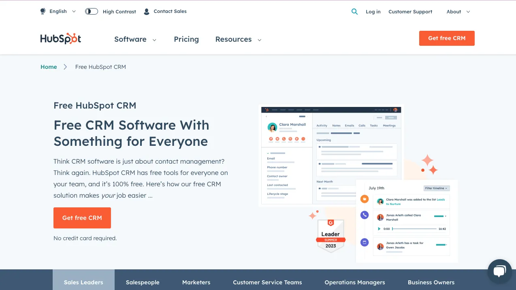This screenshot has width=516, height=290.
Task: Expand the About dropdown
Action: click(x=458, y=12)
